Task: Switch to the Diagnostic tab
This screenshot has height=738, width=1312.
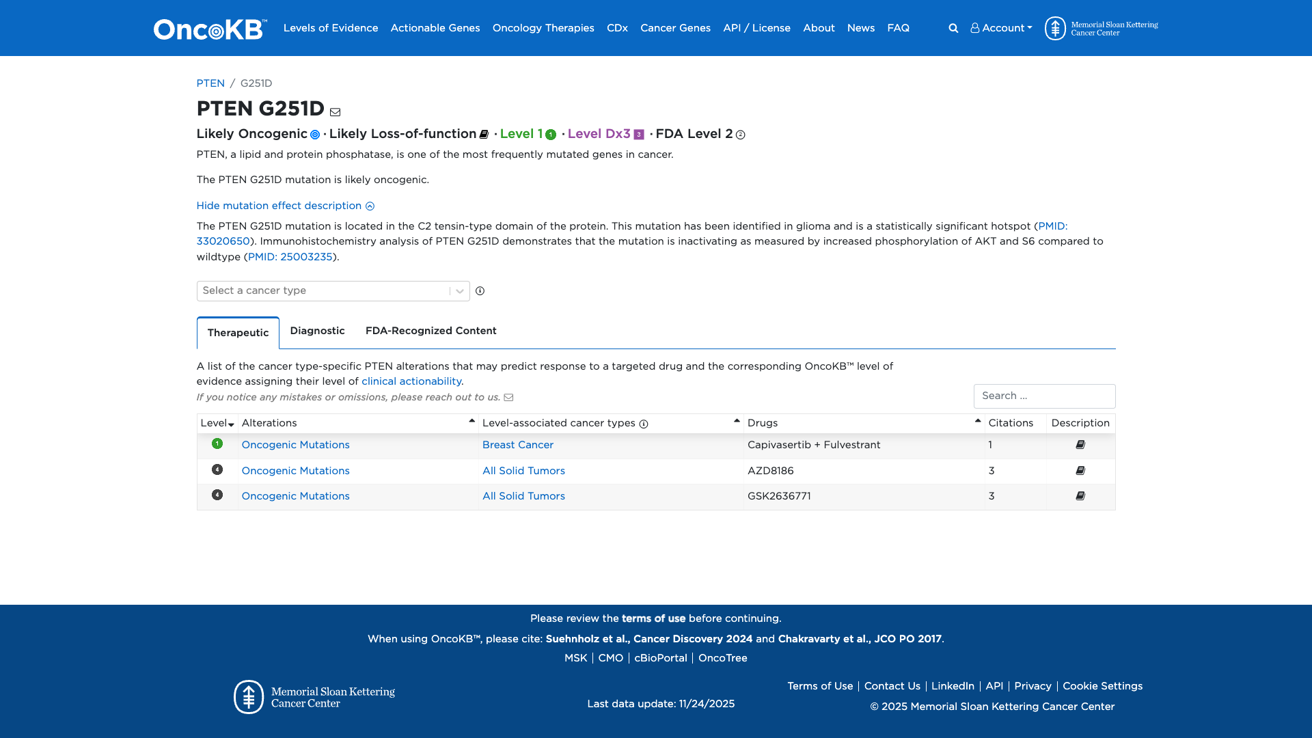Action: [x=317, y=331]
